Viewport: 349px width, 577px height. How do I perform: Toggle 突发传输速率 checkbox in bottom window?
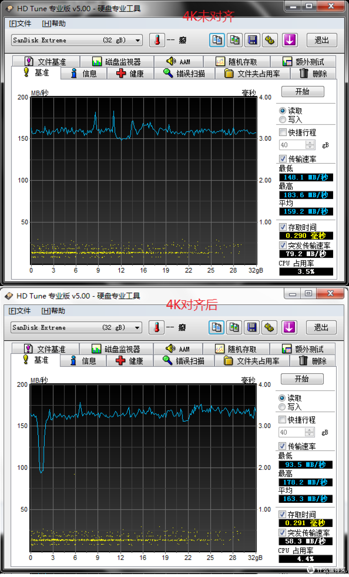[282, 532]
